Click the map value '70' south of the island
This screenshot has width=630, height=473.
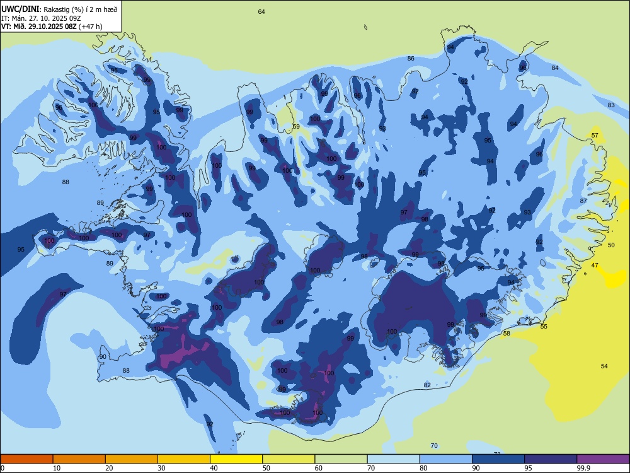click(434, 445)
